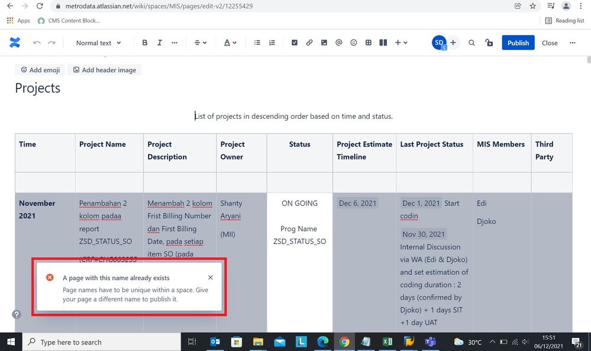Image resolution: width=591 pixels, height=351 pixels.
Task: Open File Explorer from the taskbar
Action: [x=258, y=342]
